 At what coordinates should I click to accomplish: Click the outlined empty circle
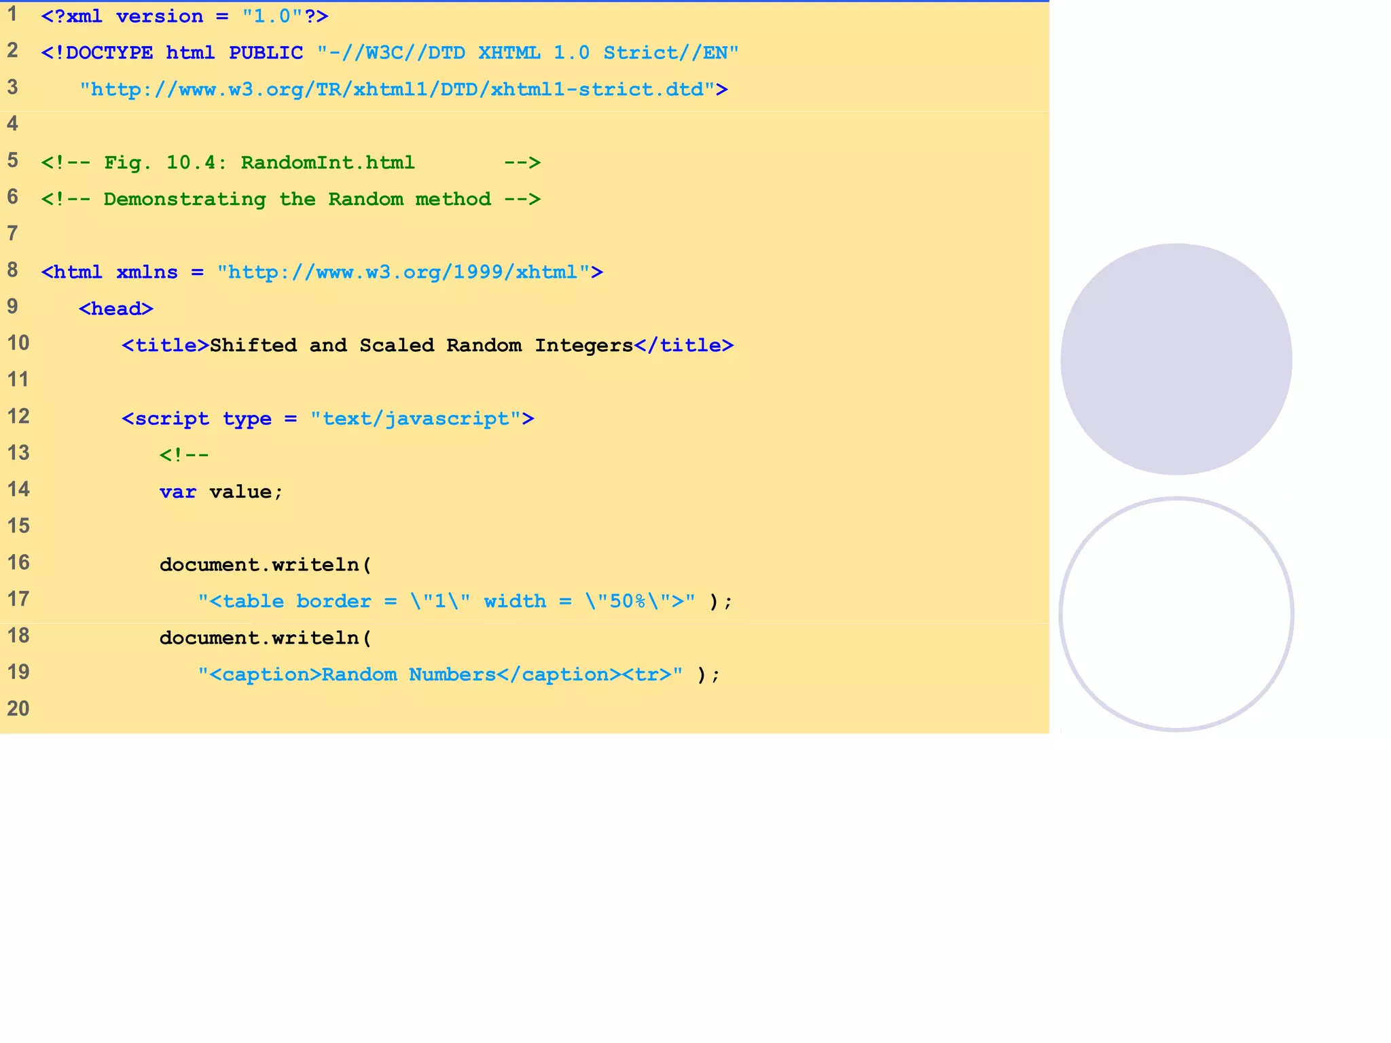[1176, 615]
